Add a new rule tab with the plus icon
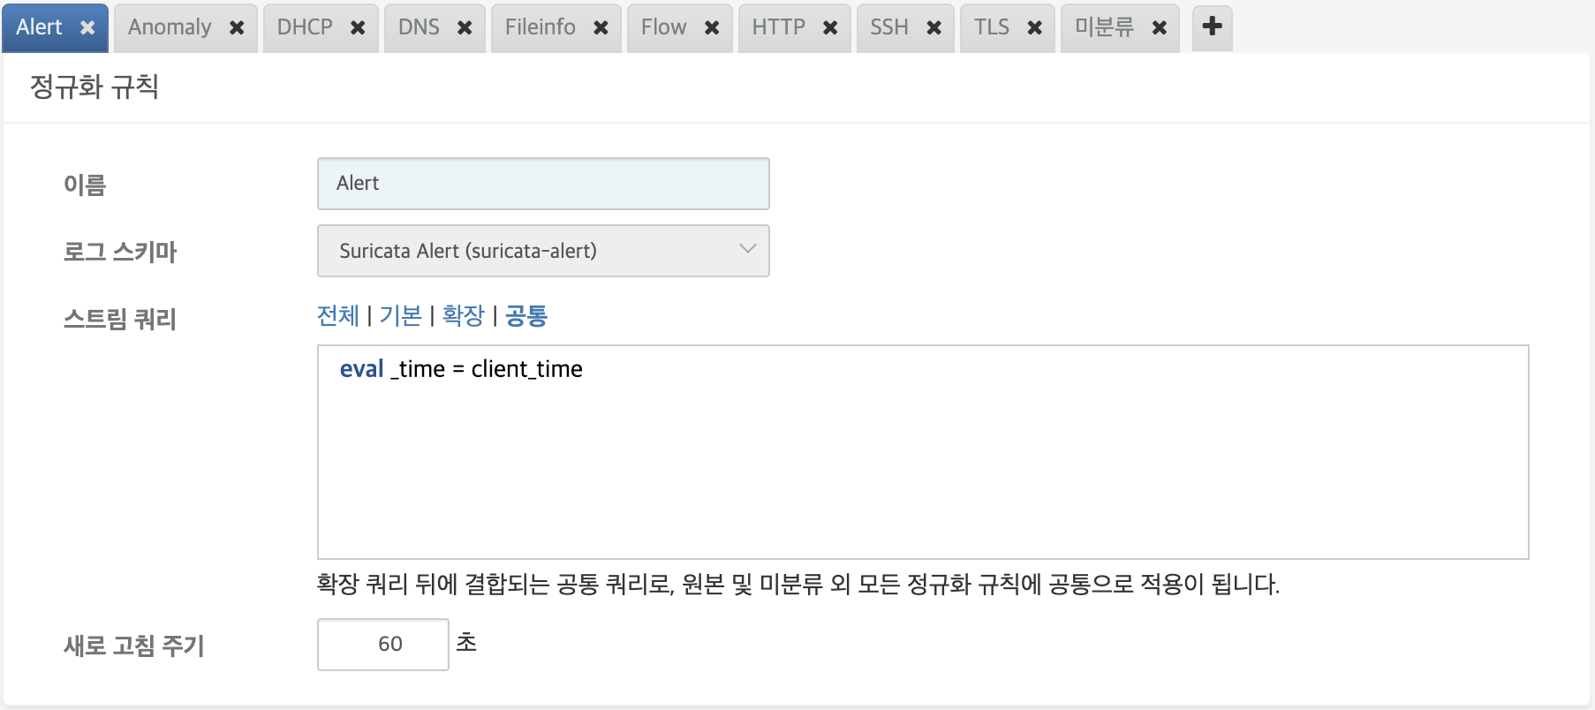Image resolution: width=1595 pixels, height=710 pixels. pos(1212,27)
